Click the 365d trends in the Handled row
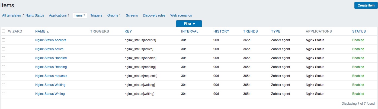This screenshot has width=378, height=109. coord(247,58)
